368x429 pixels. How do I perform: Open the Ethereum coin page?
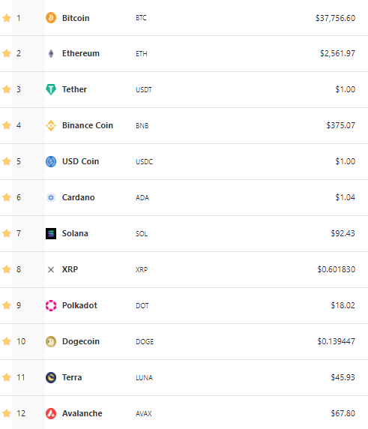click(81, 53)
